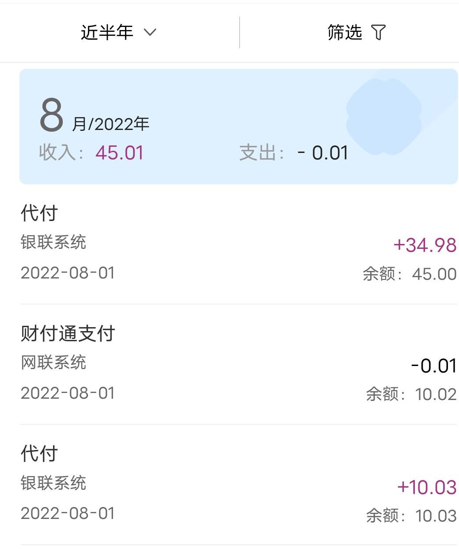Click expense amount - 0.01
This screenshot has height=549, width=459.
(323, 153)
